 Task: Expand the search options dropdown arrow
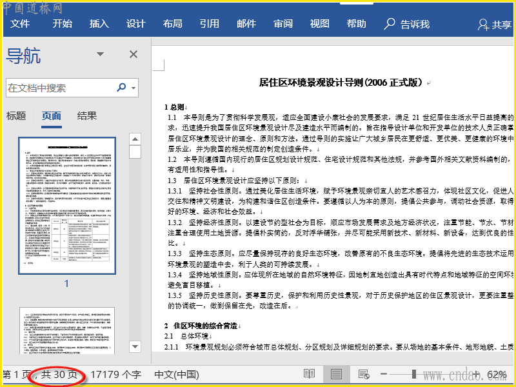(134, 88)
